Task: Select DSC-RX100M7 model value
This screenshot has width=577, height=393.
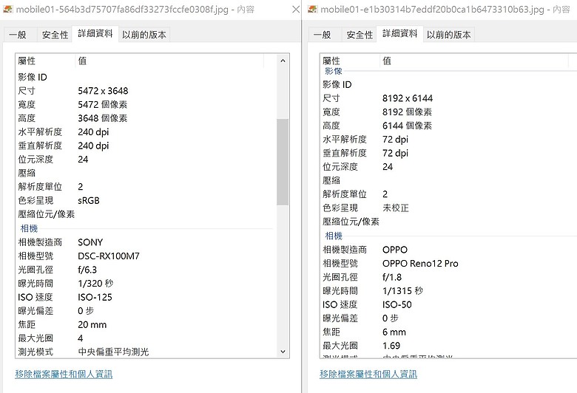Action: point(109,256)
